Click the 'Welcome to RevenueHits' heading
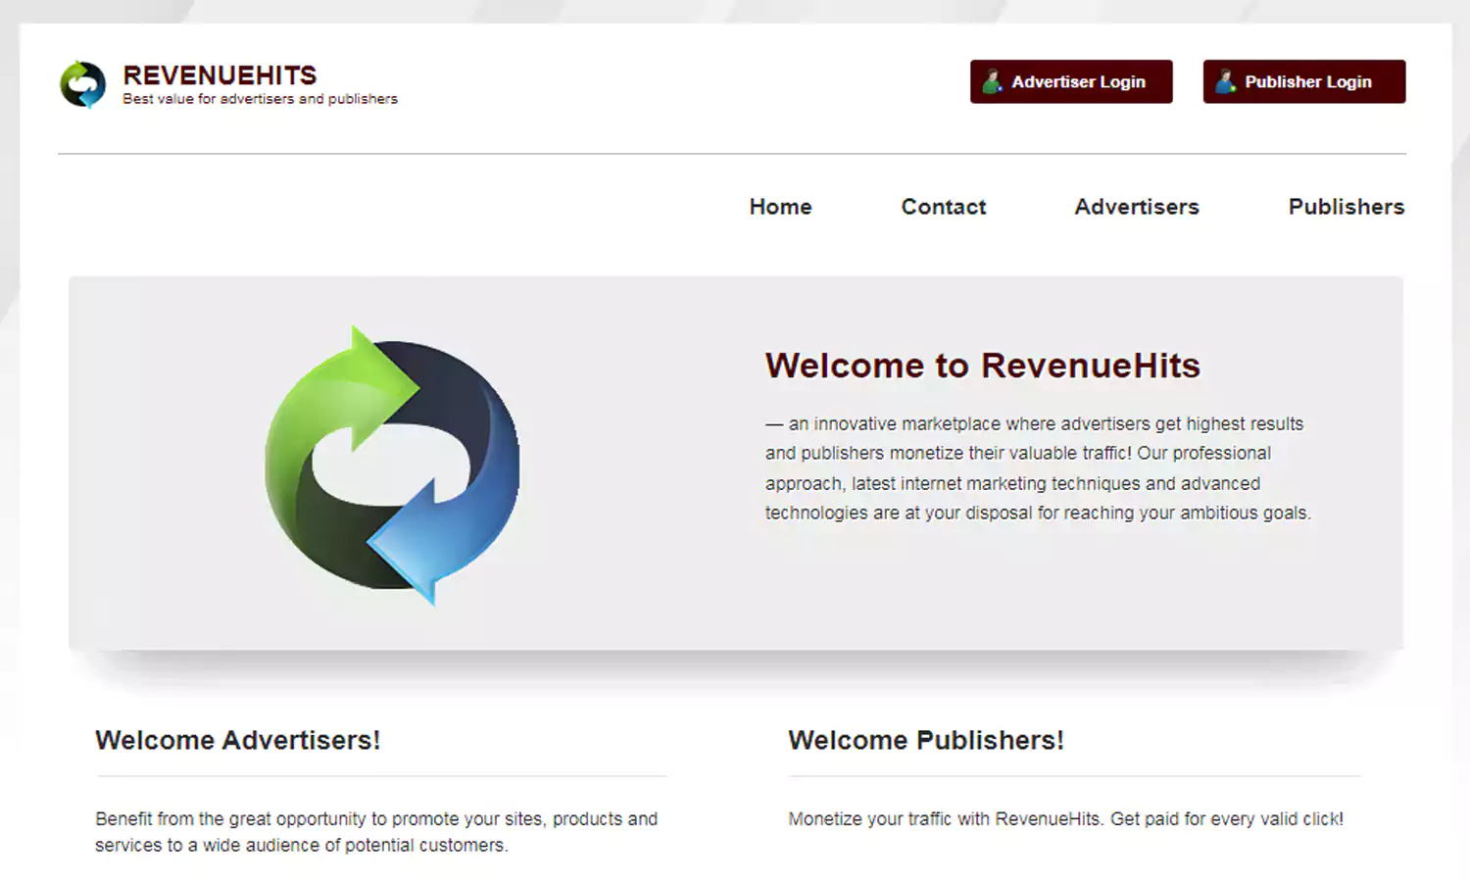Viewport: 1470px width, 882px height. (x=982, y=366)
